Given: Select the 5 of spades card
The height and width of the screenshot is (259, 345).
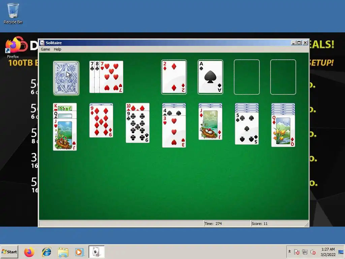Looking at the screenshot, I should pos(247,128).
